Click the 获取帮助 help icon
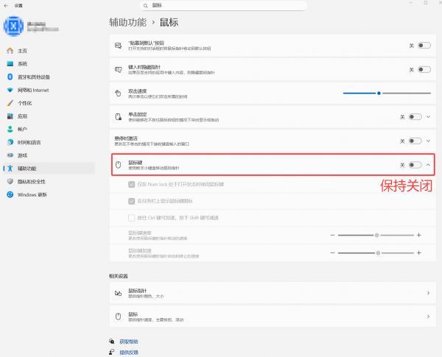 pyautogui.click(x=112, y=342)
